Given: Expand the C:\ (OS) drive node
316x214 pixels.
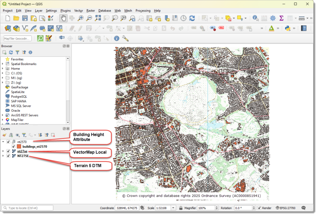Looking at the screenshot, I should coord(3,73).
